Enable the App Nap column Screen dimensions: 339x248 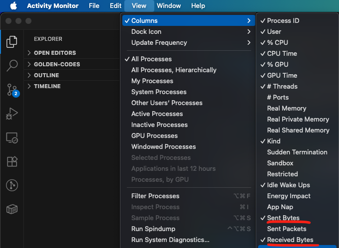point(297,207)
